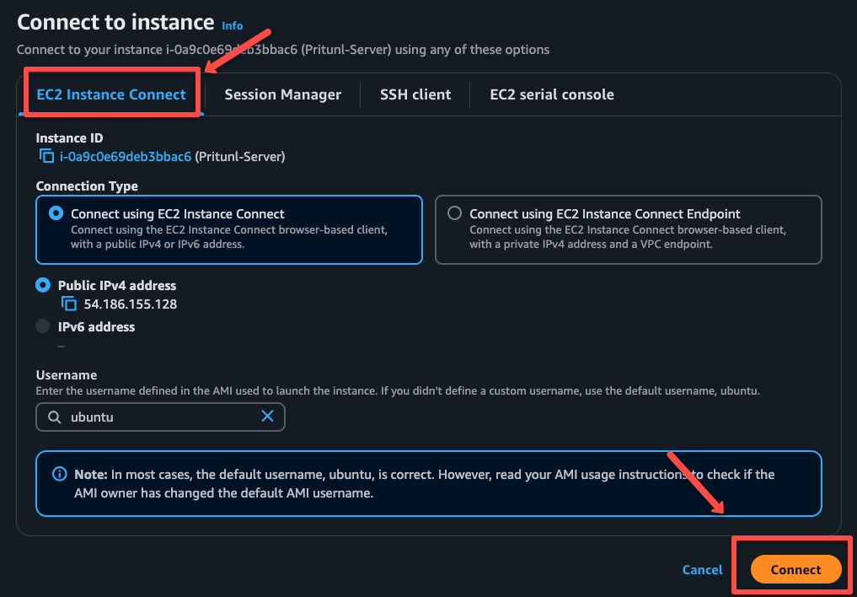Switch to the Session Manager tab

[282, 94]
